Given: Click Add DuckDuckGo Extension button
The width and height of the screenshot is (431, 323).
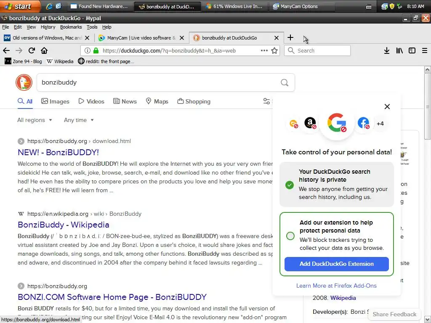Looking at the screenshot, I should click(336, 264).
